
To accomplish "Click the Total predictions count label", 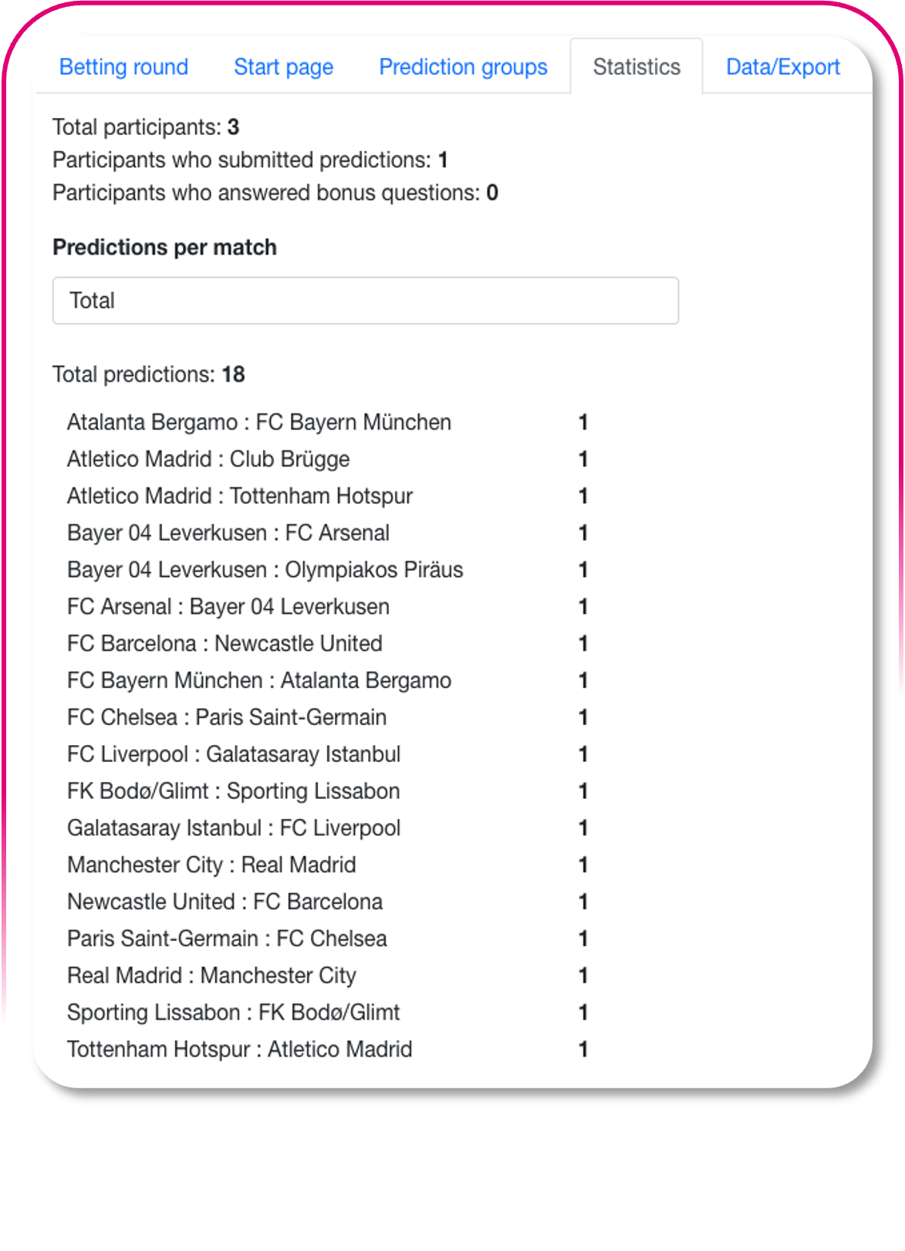I will click(x=148, y=375).
